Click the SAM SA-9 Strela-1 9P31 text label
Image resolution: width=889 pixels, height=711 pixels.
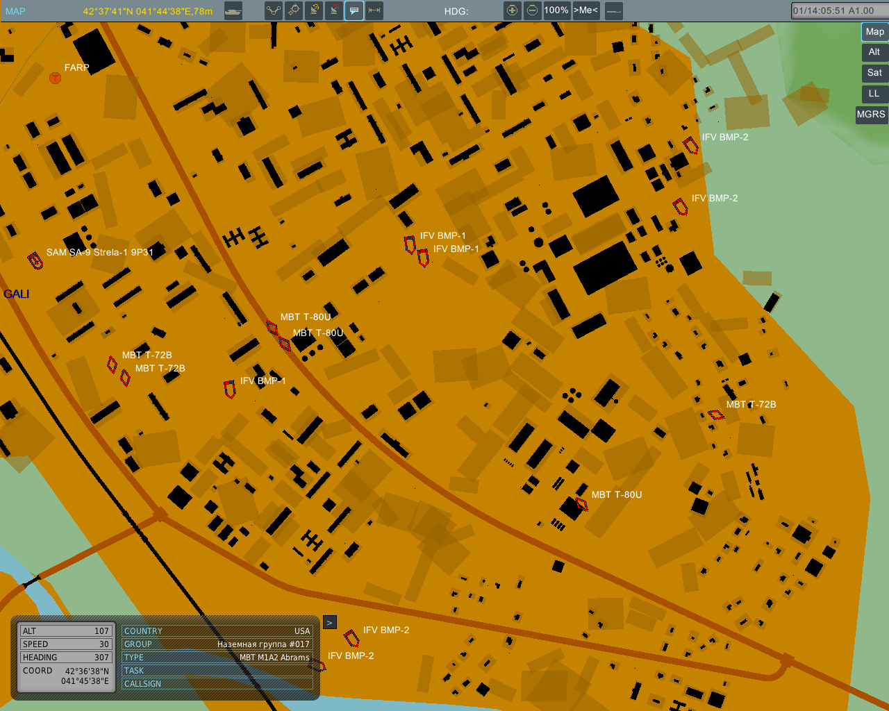[100, 252]
